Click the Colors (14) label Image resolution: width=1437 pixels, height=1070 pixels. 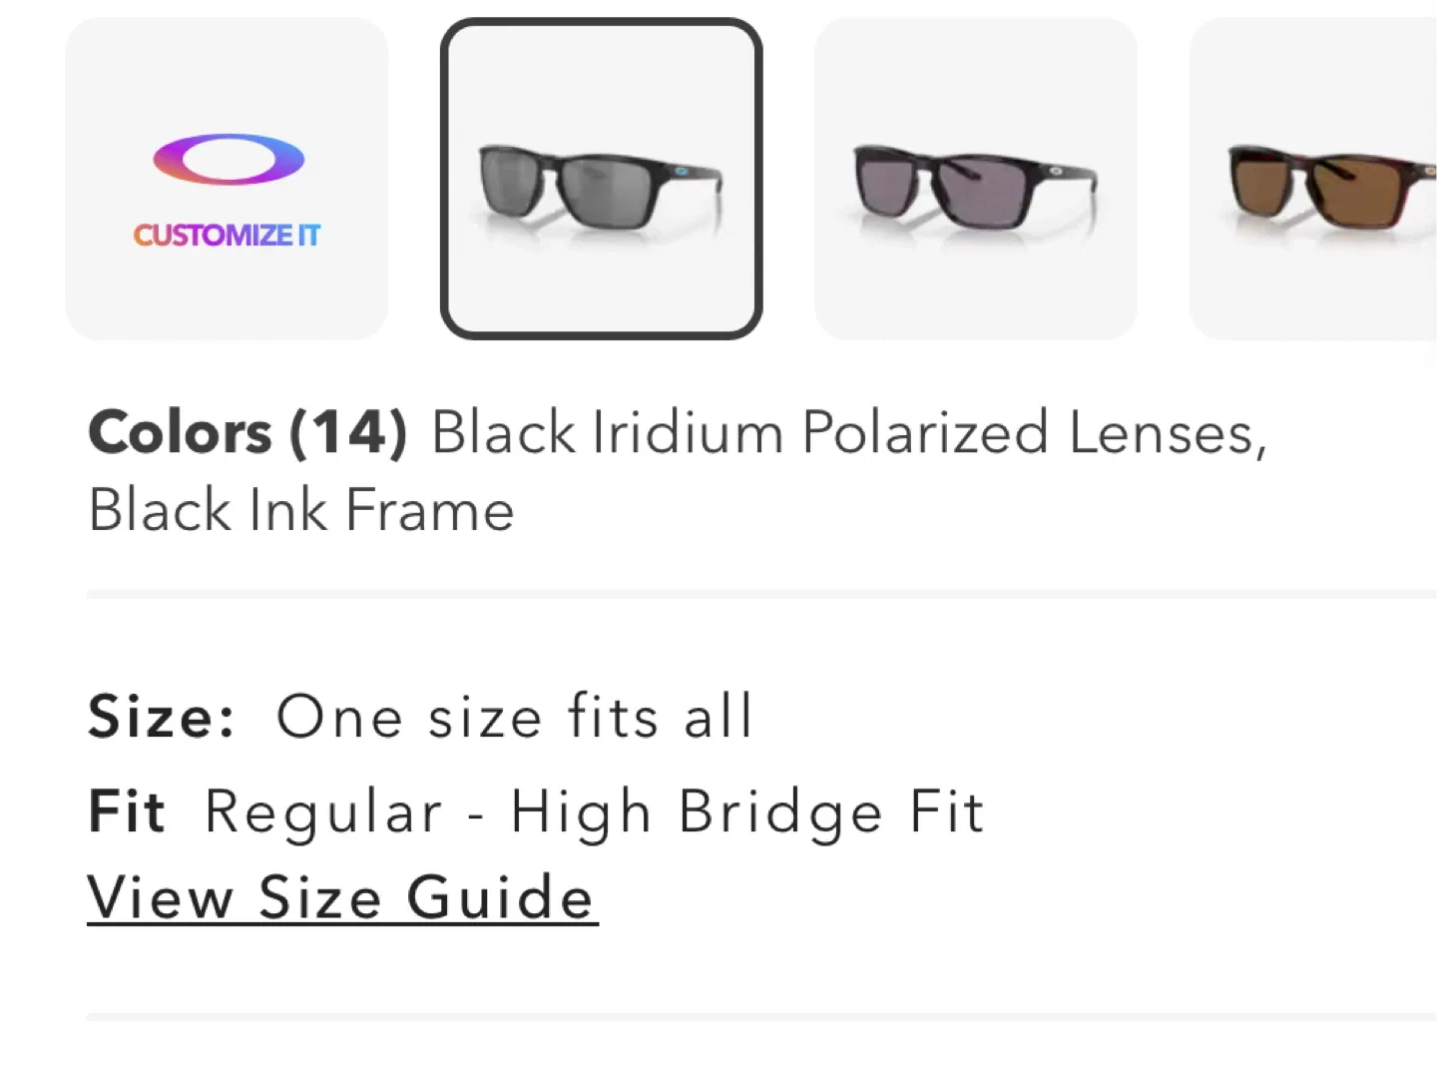[x=248, y=431]
